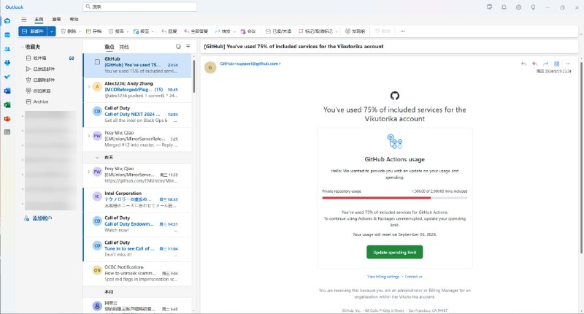Click the filter icon above the message list
584x314 pixels.
[x=188, y=46]
